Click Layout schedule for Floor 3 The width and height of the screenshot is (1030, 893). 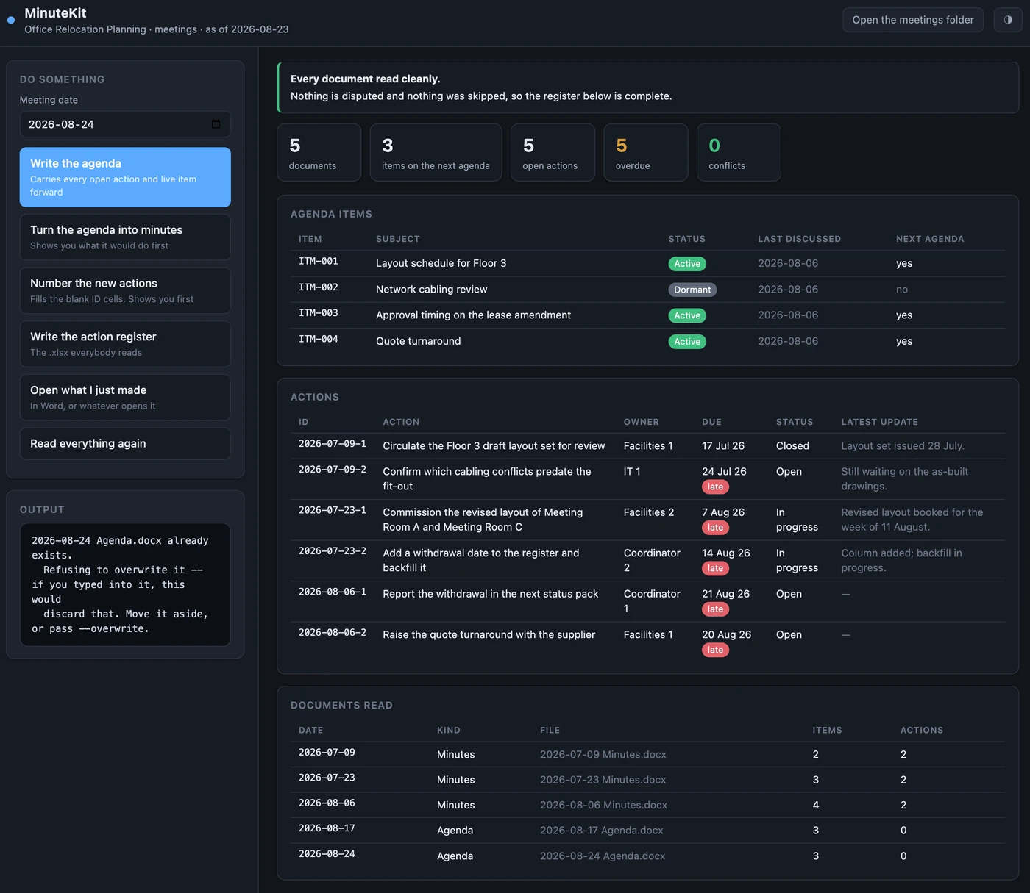[441, 263]
